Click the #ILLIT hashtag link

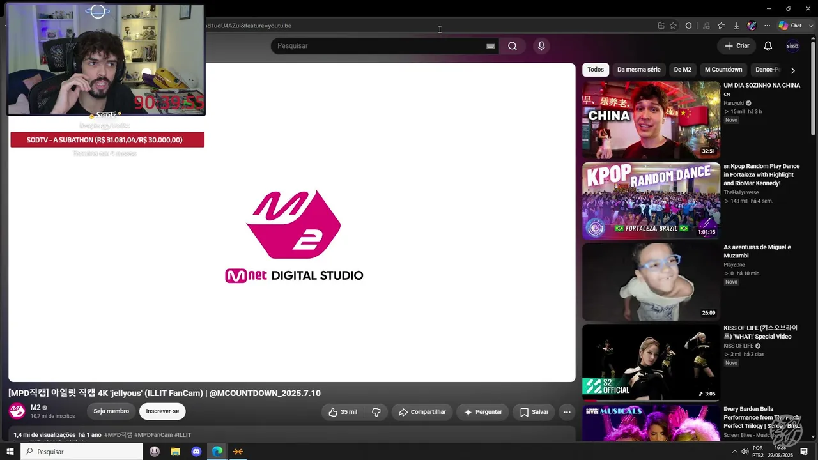[x=183, y=435]
